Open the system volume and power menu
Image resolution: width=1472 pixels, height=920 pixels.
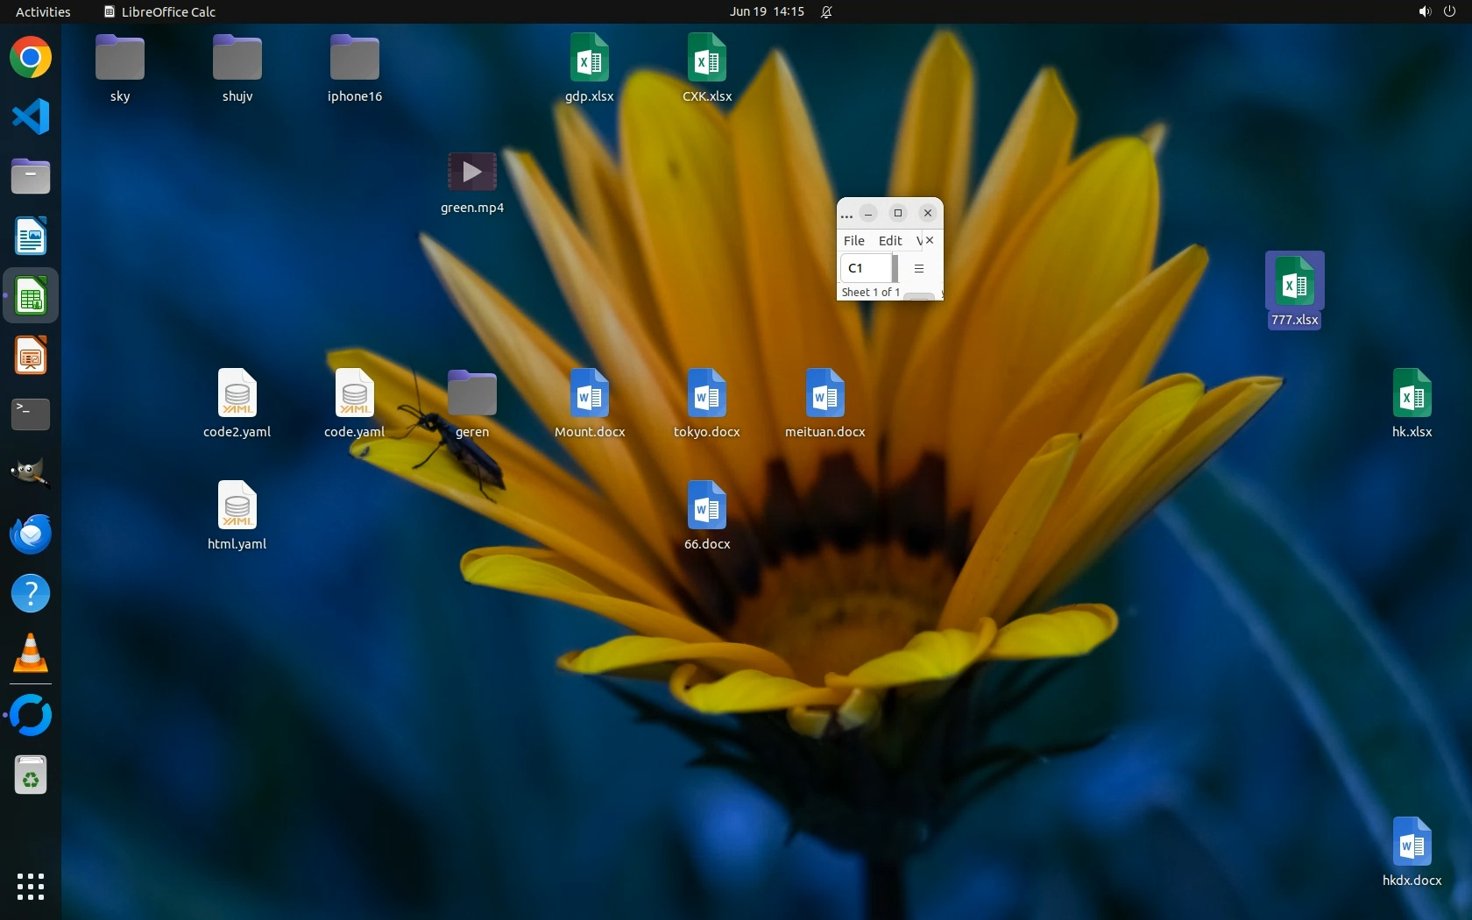pos(1437,11)
